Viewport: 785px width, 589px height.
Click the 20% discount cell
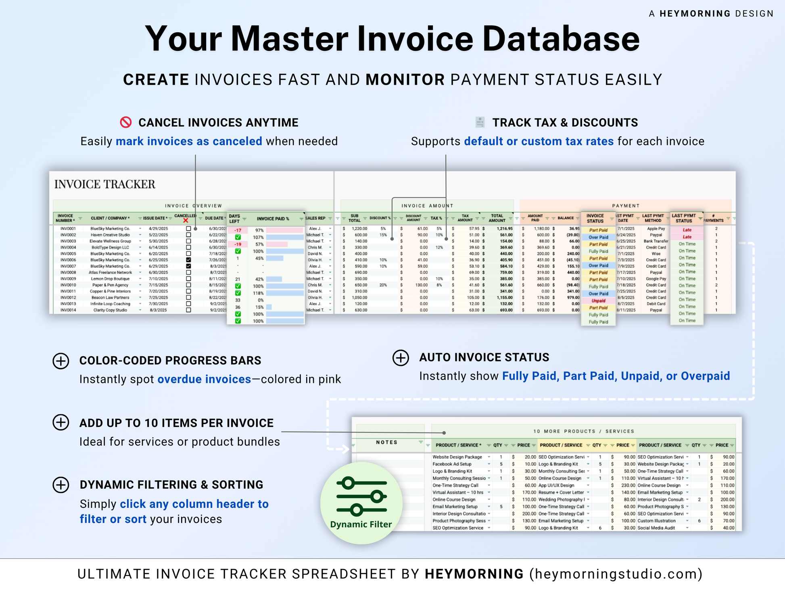tap(383, 285)
